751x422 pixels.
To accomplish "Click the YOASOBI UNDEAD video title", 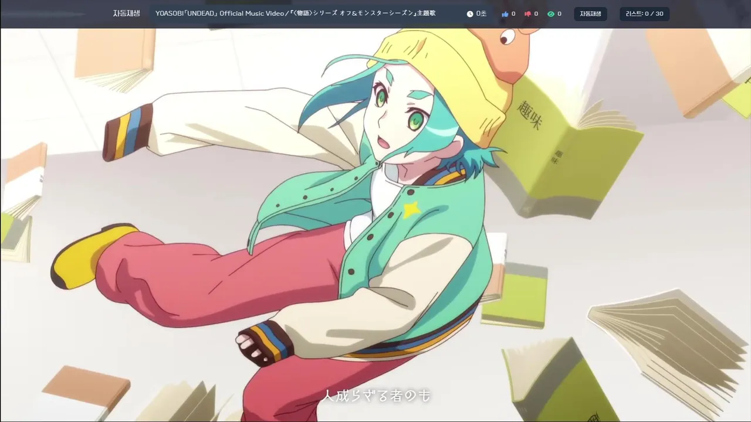I will 295,13.
